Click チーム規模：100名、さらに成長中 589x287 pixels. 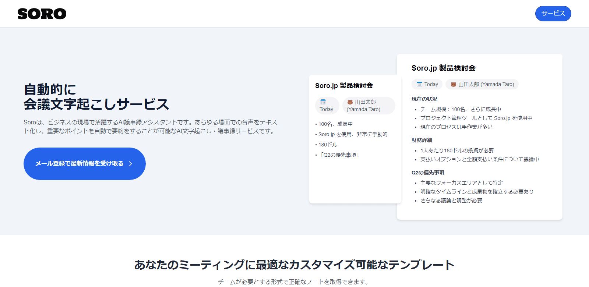click(x=461, y=109)
